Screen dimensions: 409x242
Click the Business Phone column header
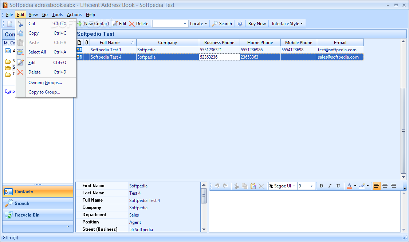coord(219,43)
